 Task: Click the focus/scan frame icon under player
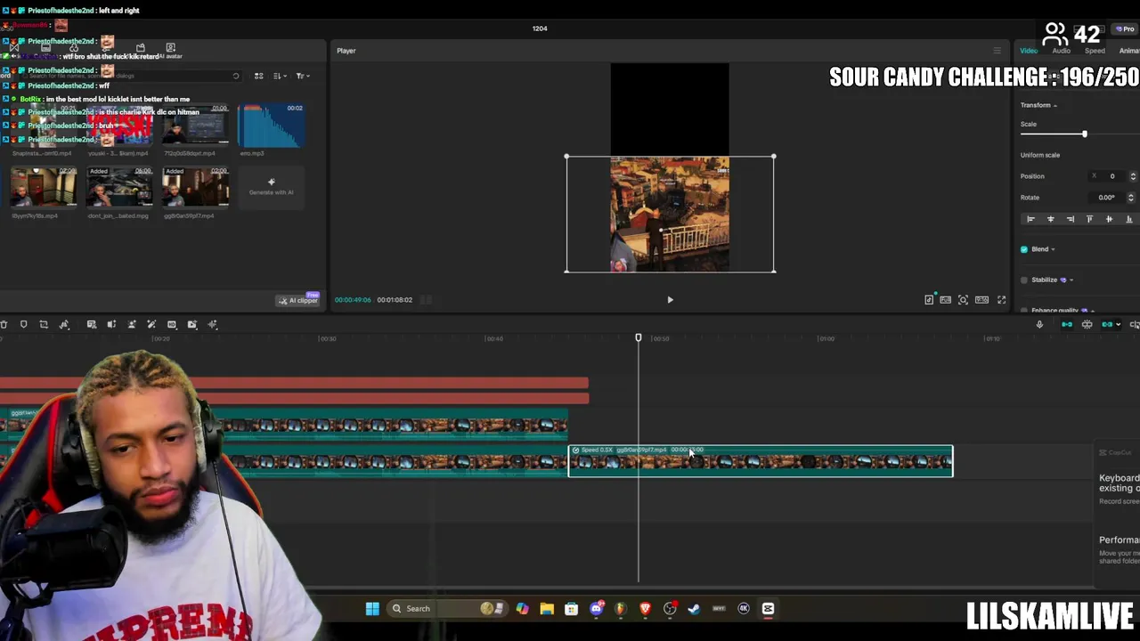click(963, 300)
